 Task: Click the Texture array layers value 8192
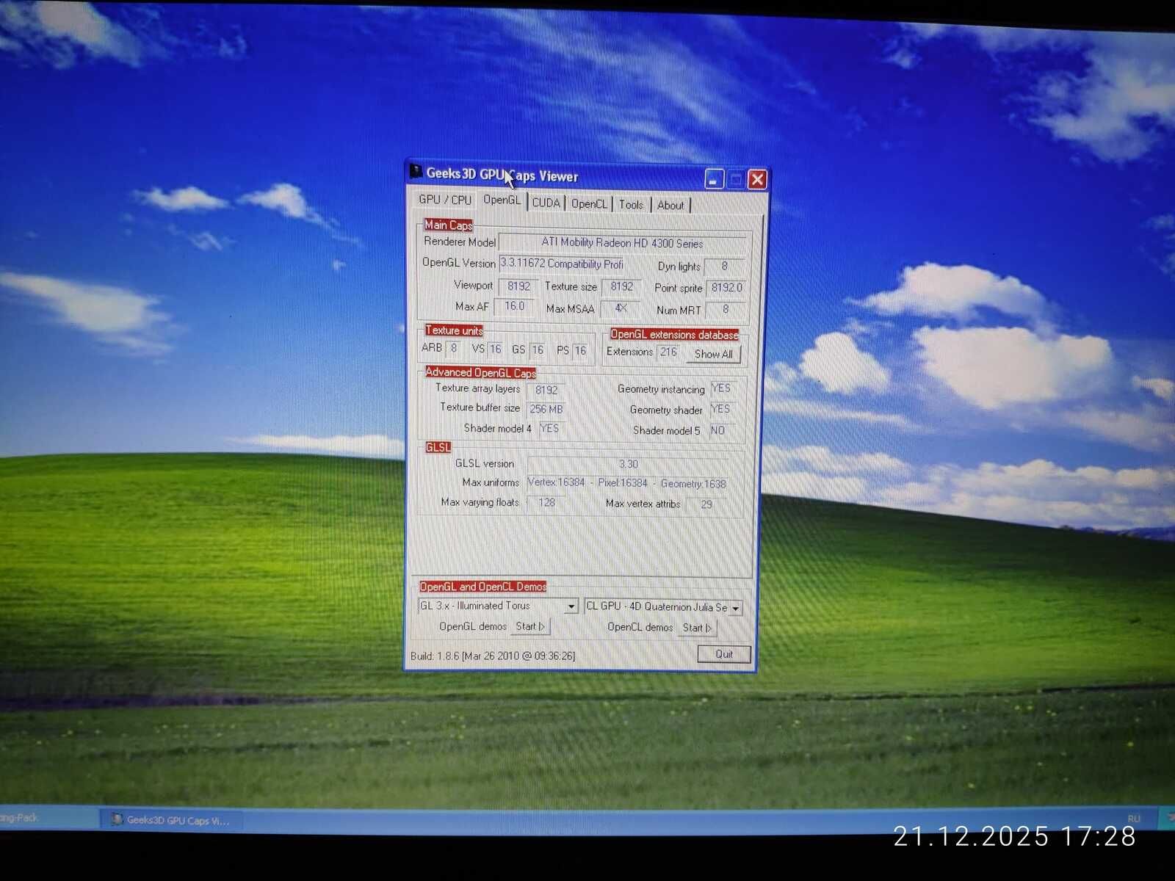[546, 390]
